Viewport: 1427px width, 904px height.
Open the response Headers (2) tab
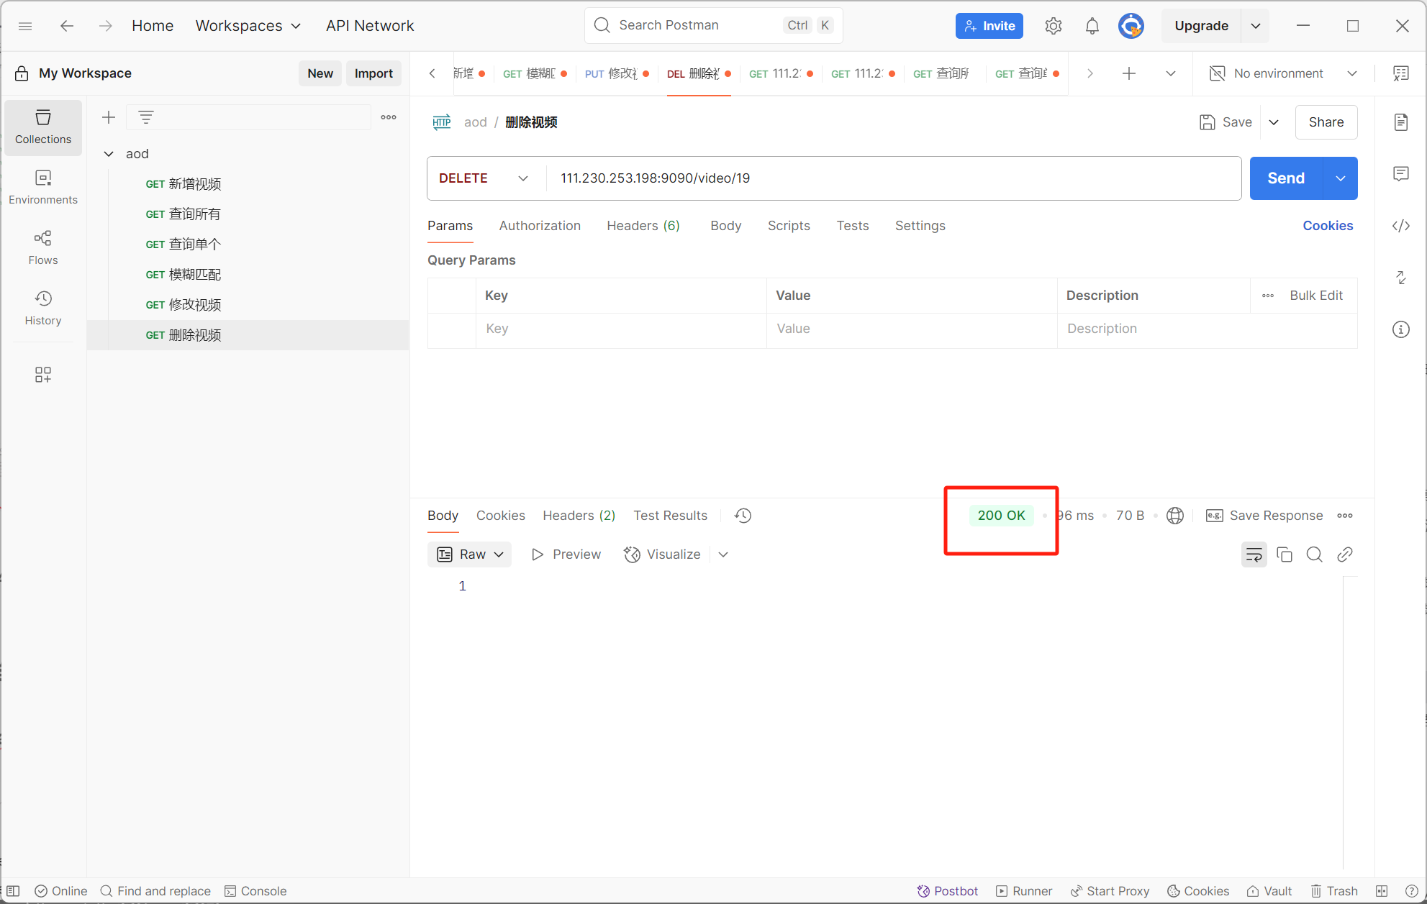pos(579,516)
